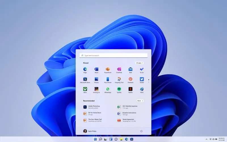227x142 pixels.
Task: Open the Your Phone app
Action: point(108,80)
